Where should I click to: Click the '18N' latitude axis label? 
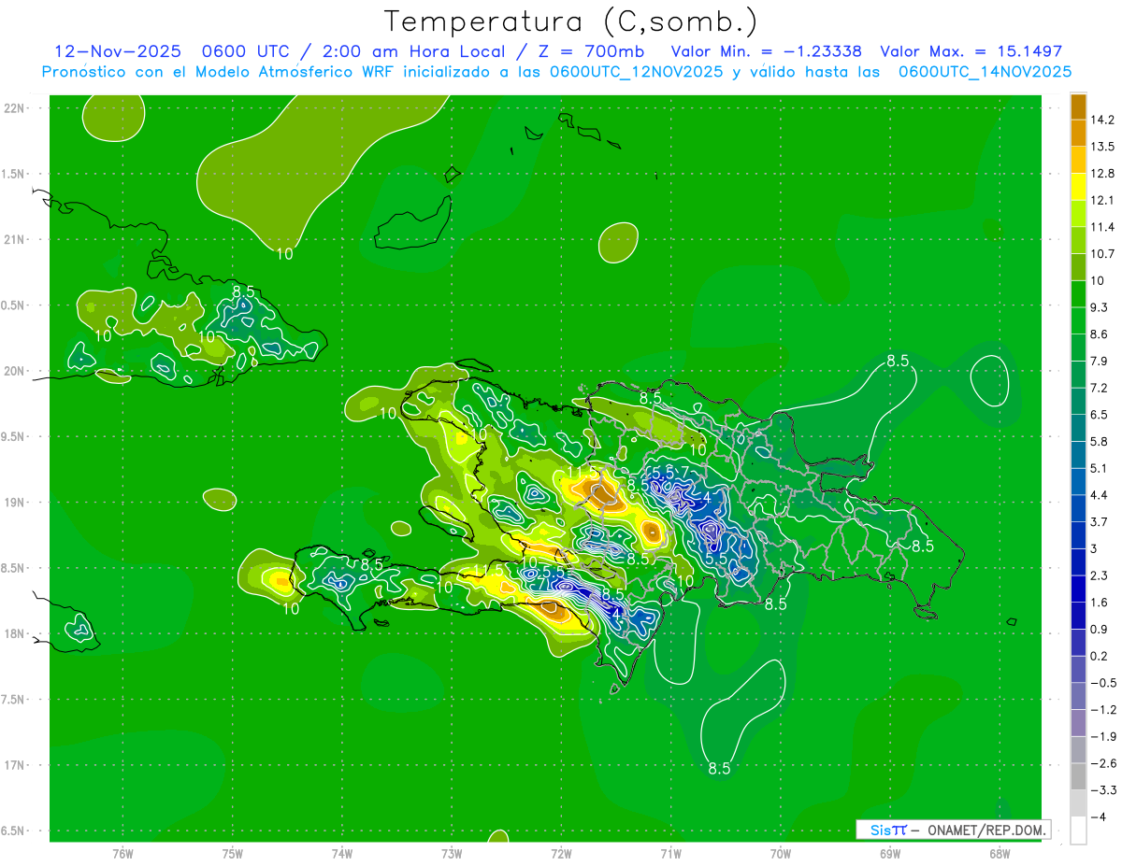[15, 633]
